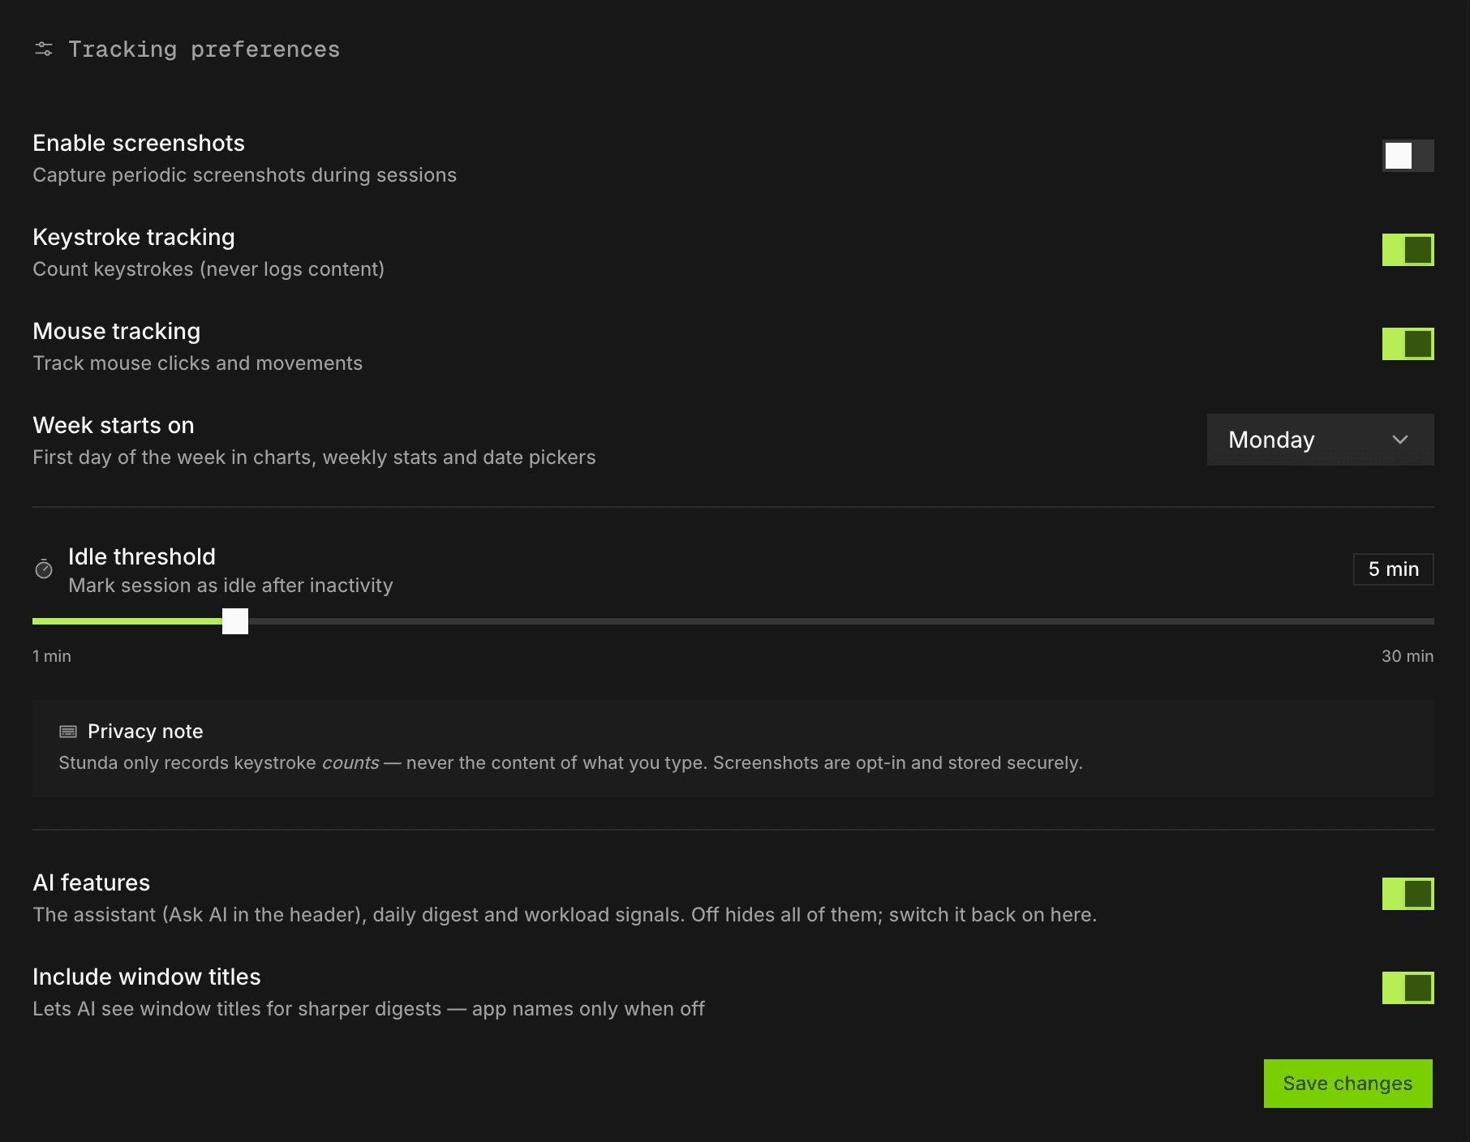Click the Idle threshold slider handle
This screenshot has height=1142, width=1470.
pyautogui.click(x=235, y=621)
